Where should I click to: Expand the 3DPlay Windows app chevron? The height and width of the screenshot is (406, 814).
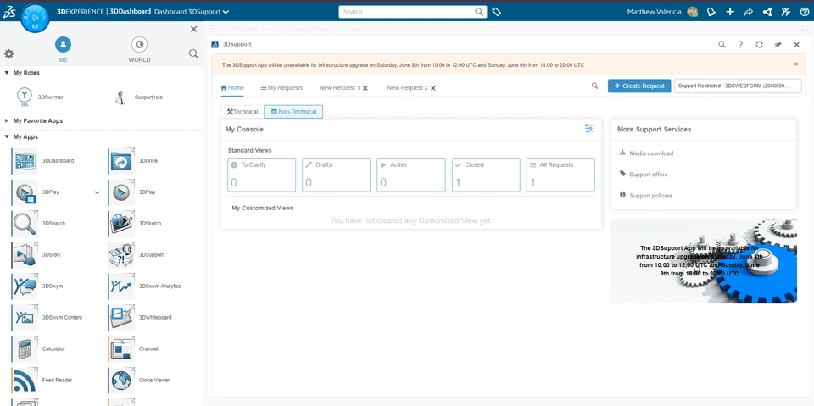click(x=97, y=192)
